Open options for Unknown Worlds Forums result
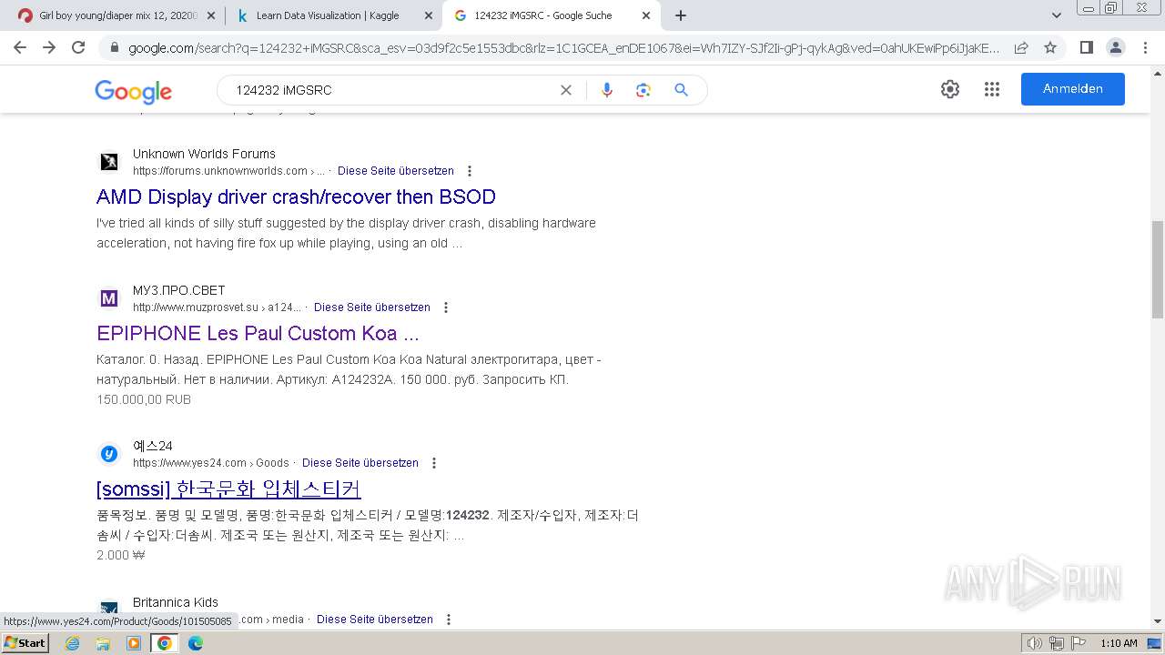The height and width of the screenshot is (655, 1165). click(470, 171)
